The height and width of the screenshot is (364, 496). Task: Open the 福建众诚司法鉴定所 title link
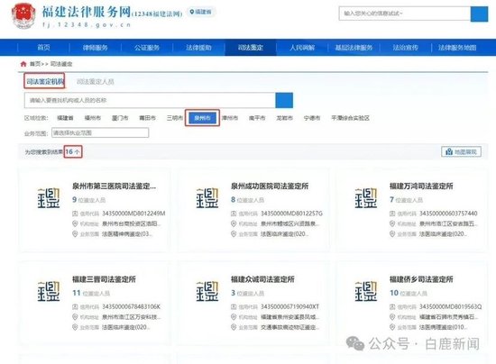[x=262, y=279]
